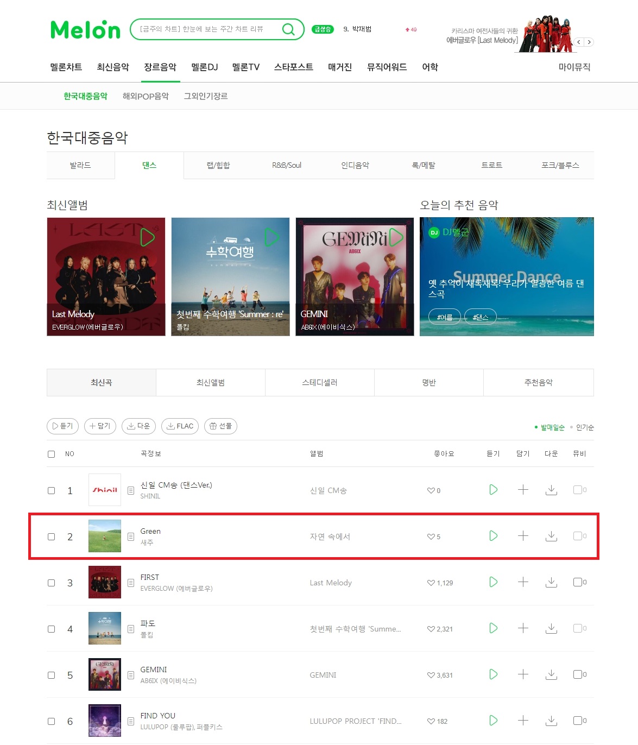Show next banner with right arrow

[x=589, y=42]
